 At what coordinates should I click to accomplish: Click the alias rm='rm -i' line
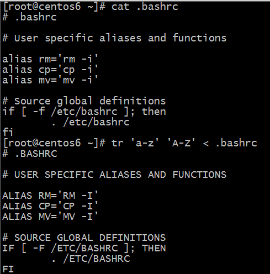pos(50,59)
